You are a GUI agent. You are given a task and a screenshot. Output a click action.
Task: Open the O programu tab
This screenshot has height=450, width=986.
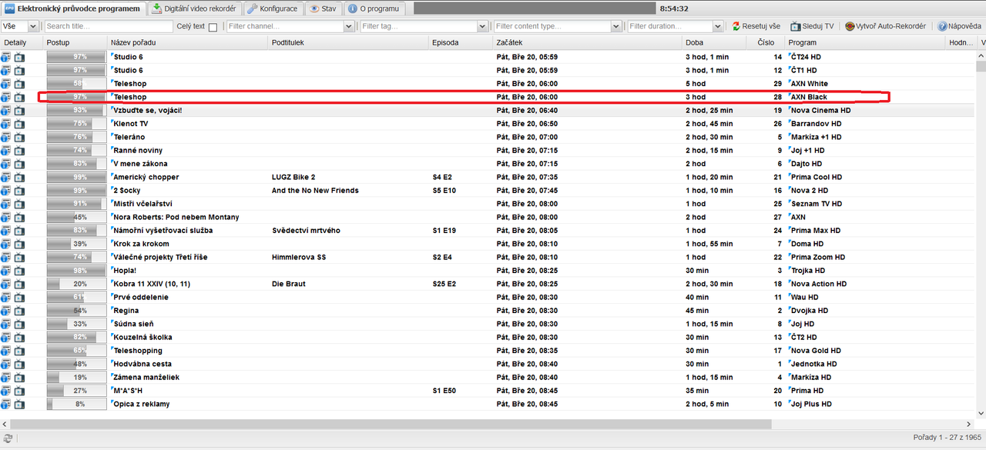(x=374, y=8)
